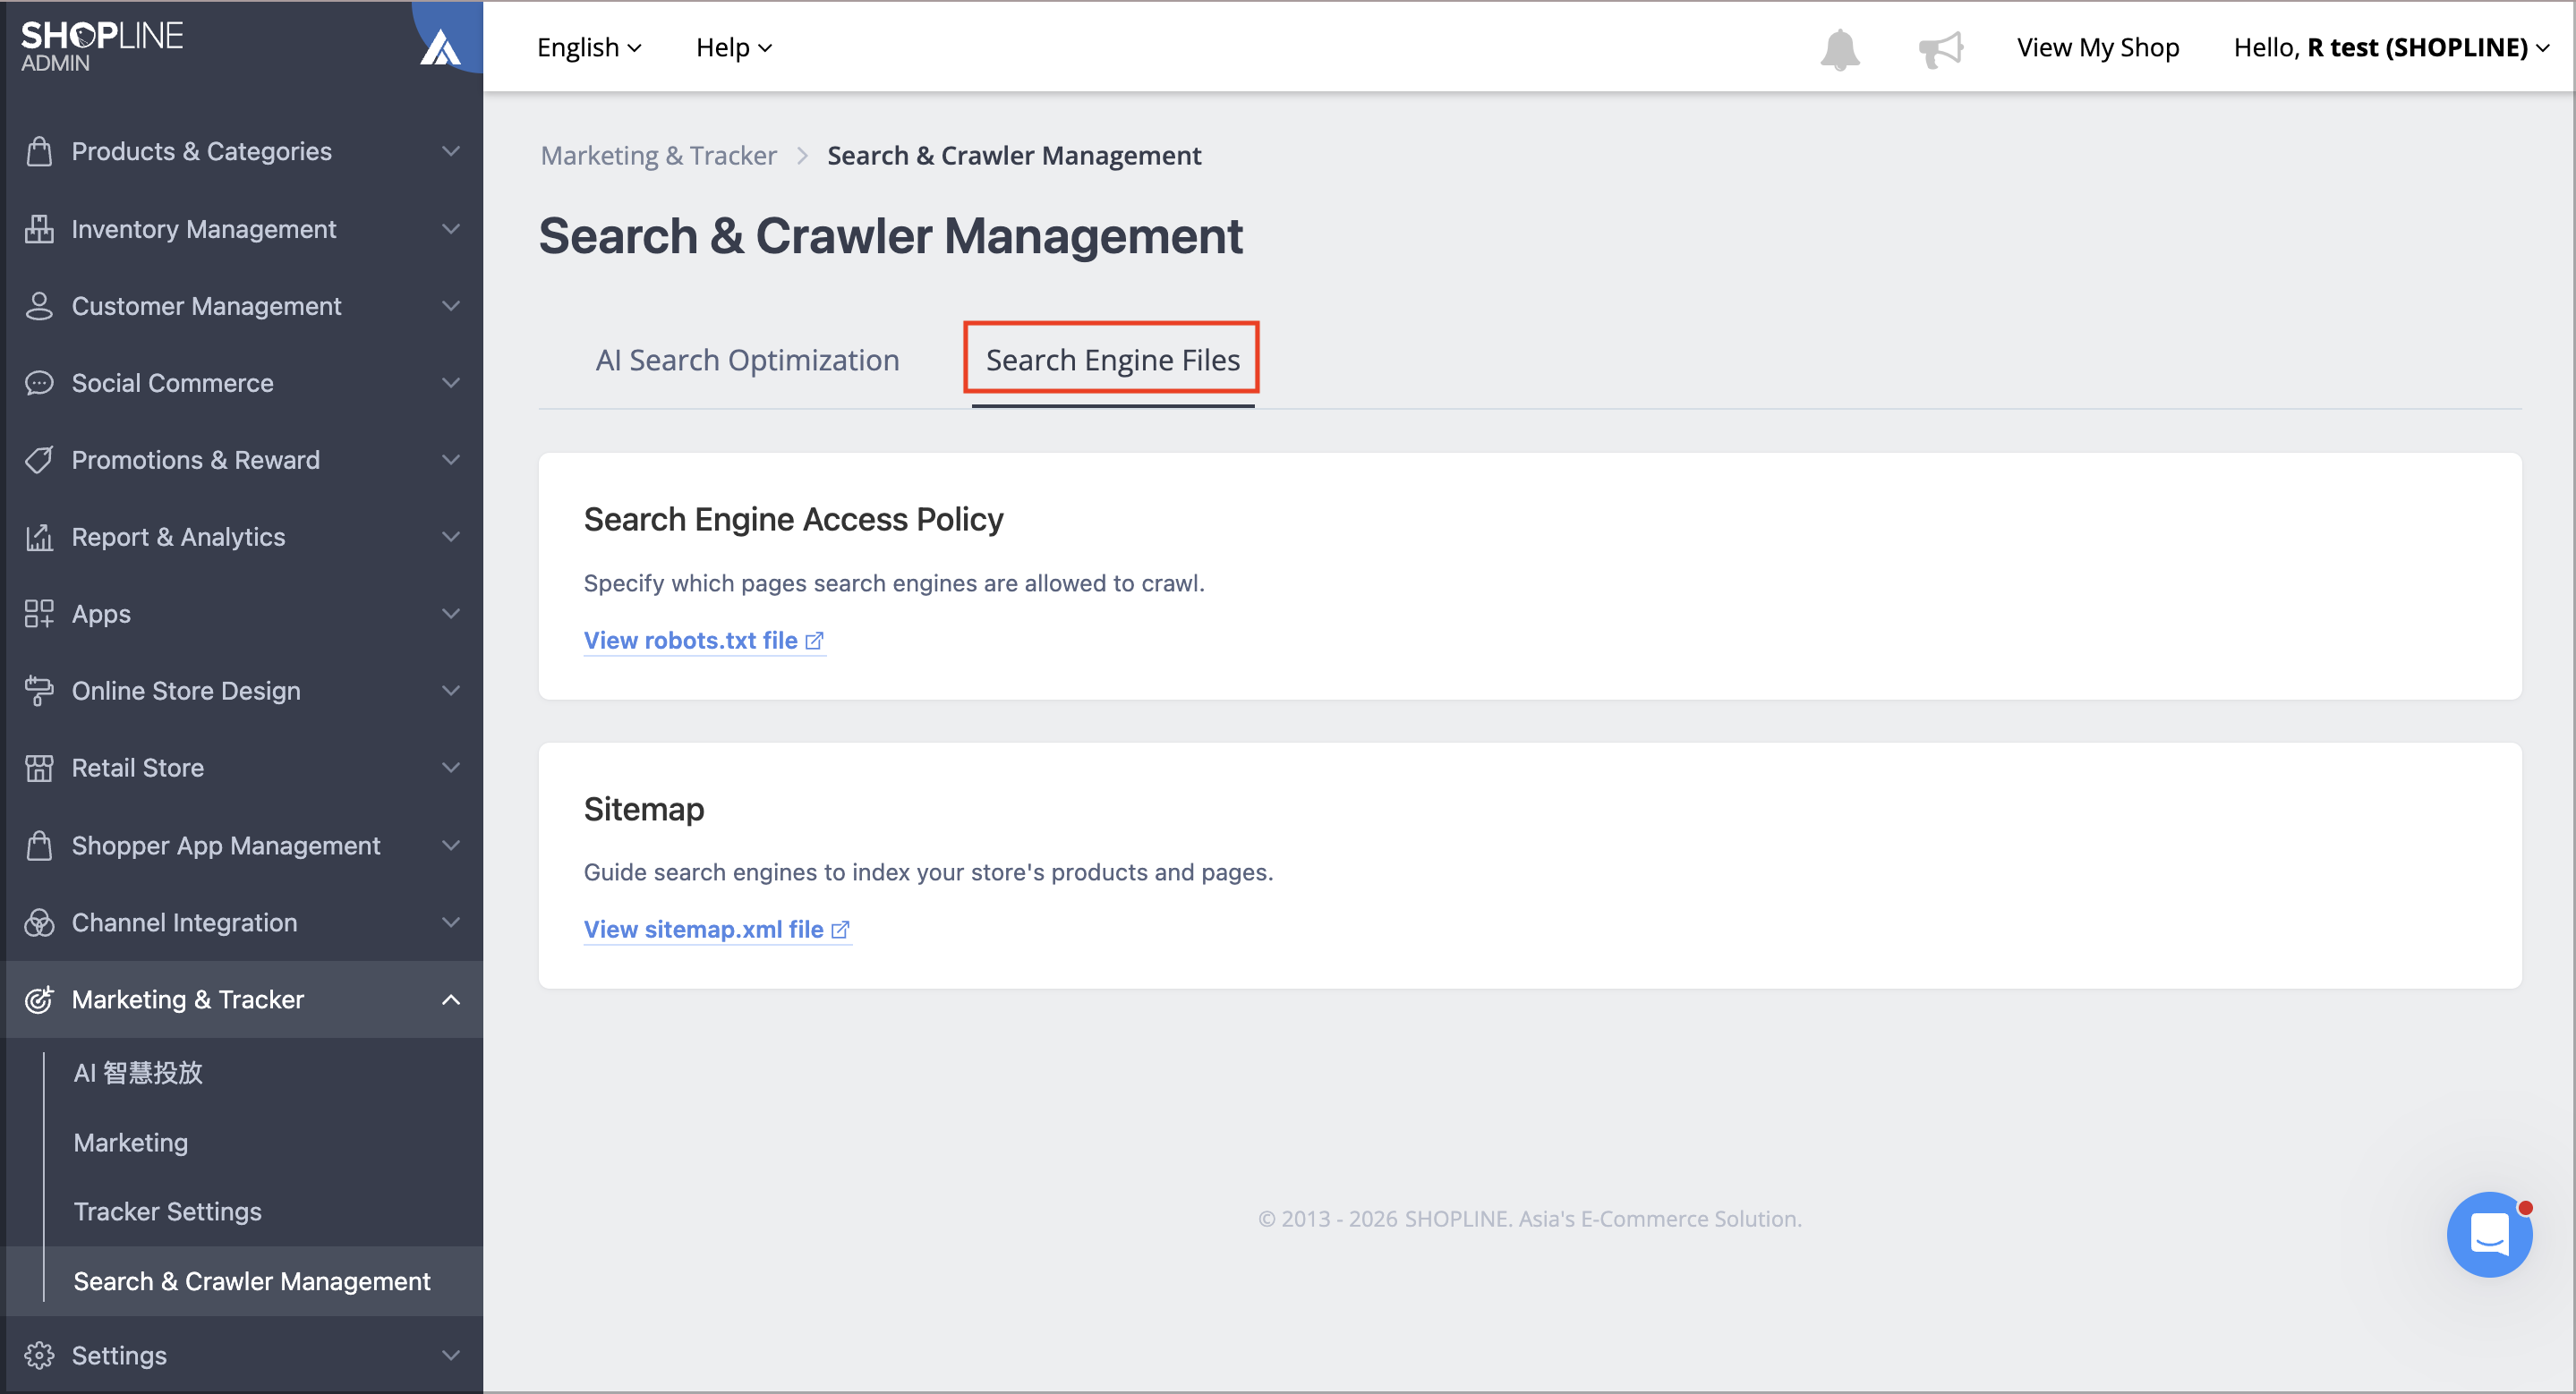Click the Online Store Design paint roller icon
Viewport: 2576px width, 1394px height.
[39, 691]
